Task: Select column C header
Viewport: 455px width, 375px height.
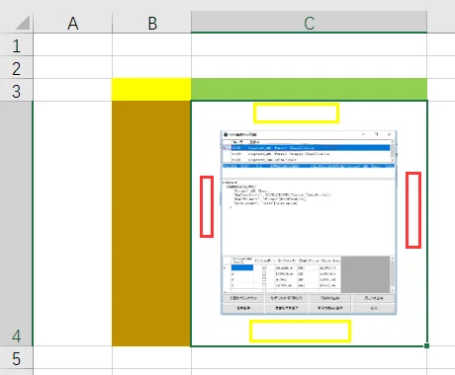Action: coord(309,22)
